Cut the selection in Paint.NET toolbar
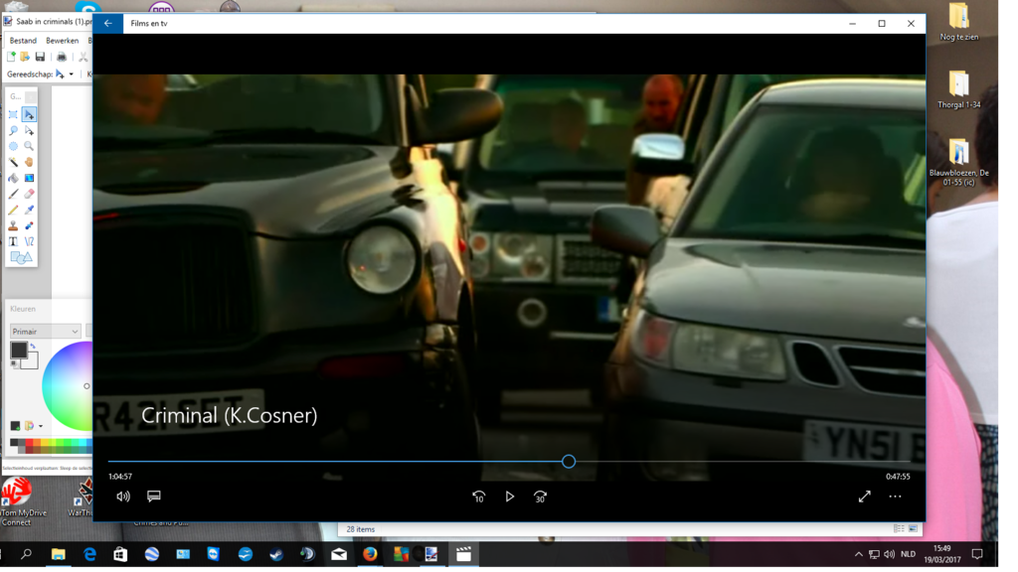The width and height of the screenshot is (1018, 572). click(x=84, y=57)
